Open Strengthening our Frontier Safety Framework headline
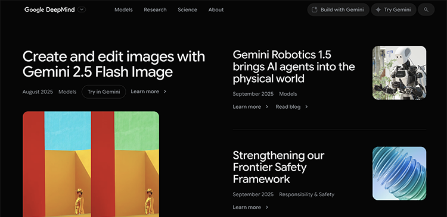The width and height of the screenshot is (447, 217). [x=278, y=167]
